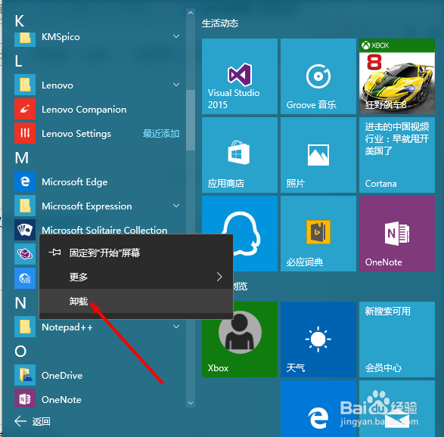Screen dimensions: 444x437
Task: Click the 最近添加 label beside Lenovo Settings
Action: (161, 133)
